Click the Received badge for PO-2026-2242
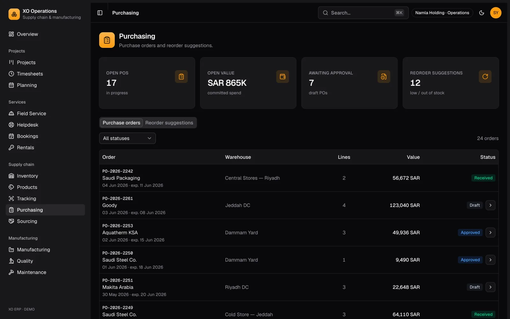This screenshot has width=510, height=319. pyautogui.click(x=483, y=178)
